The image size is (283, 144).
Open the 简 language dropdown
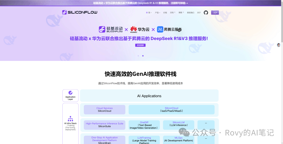pyautogui.click(x=149, y=13)
